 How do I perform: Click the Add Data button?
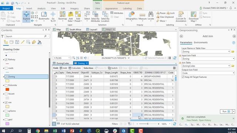click(70, 16)
